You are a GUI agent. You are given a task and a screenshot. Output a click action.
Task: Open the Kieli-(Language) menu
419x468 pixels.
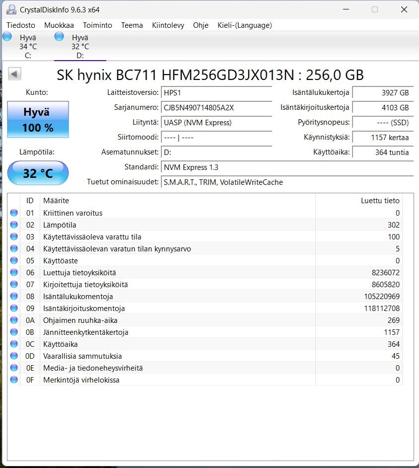tap(245, 25)
